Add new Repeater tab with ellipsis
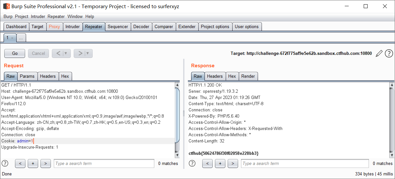The image size is (395, 179). coord(21,38)
